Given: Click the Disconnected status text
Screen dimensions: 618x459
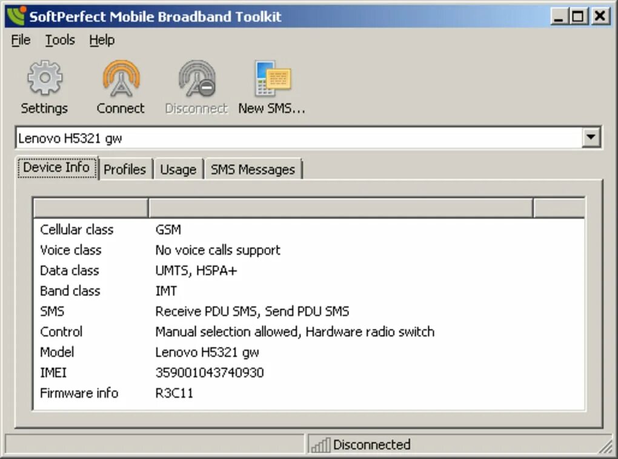Looking at the screenshot, I should point(371,444).
